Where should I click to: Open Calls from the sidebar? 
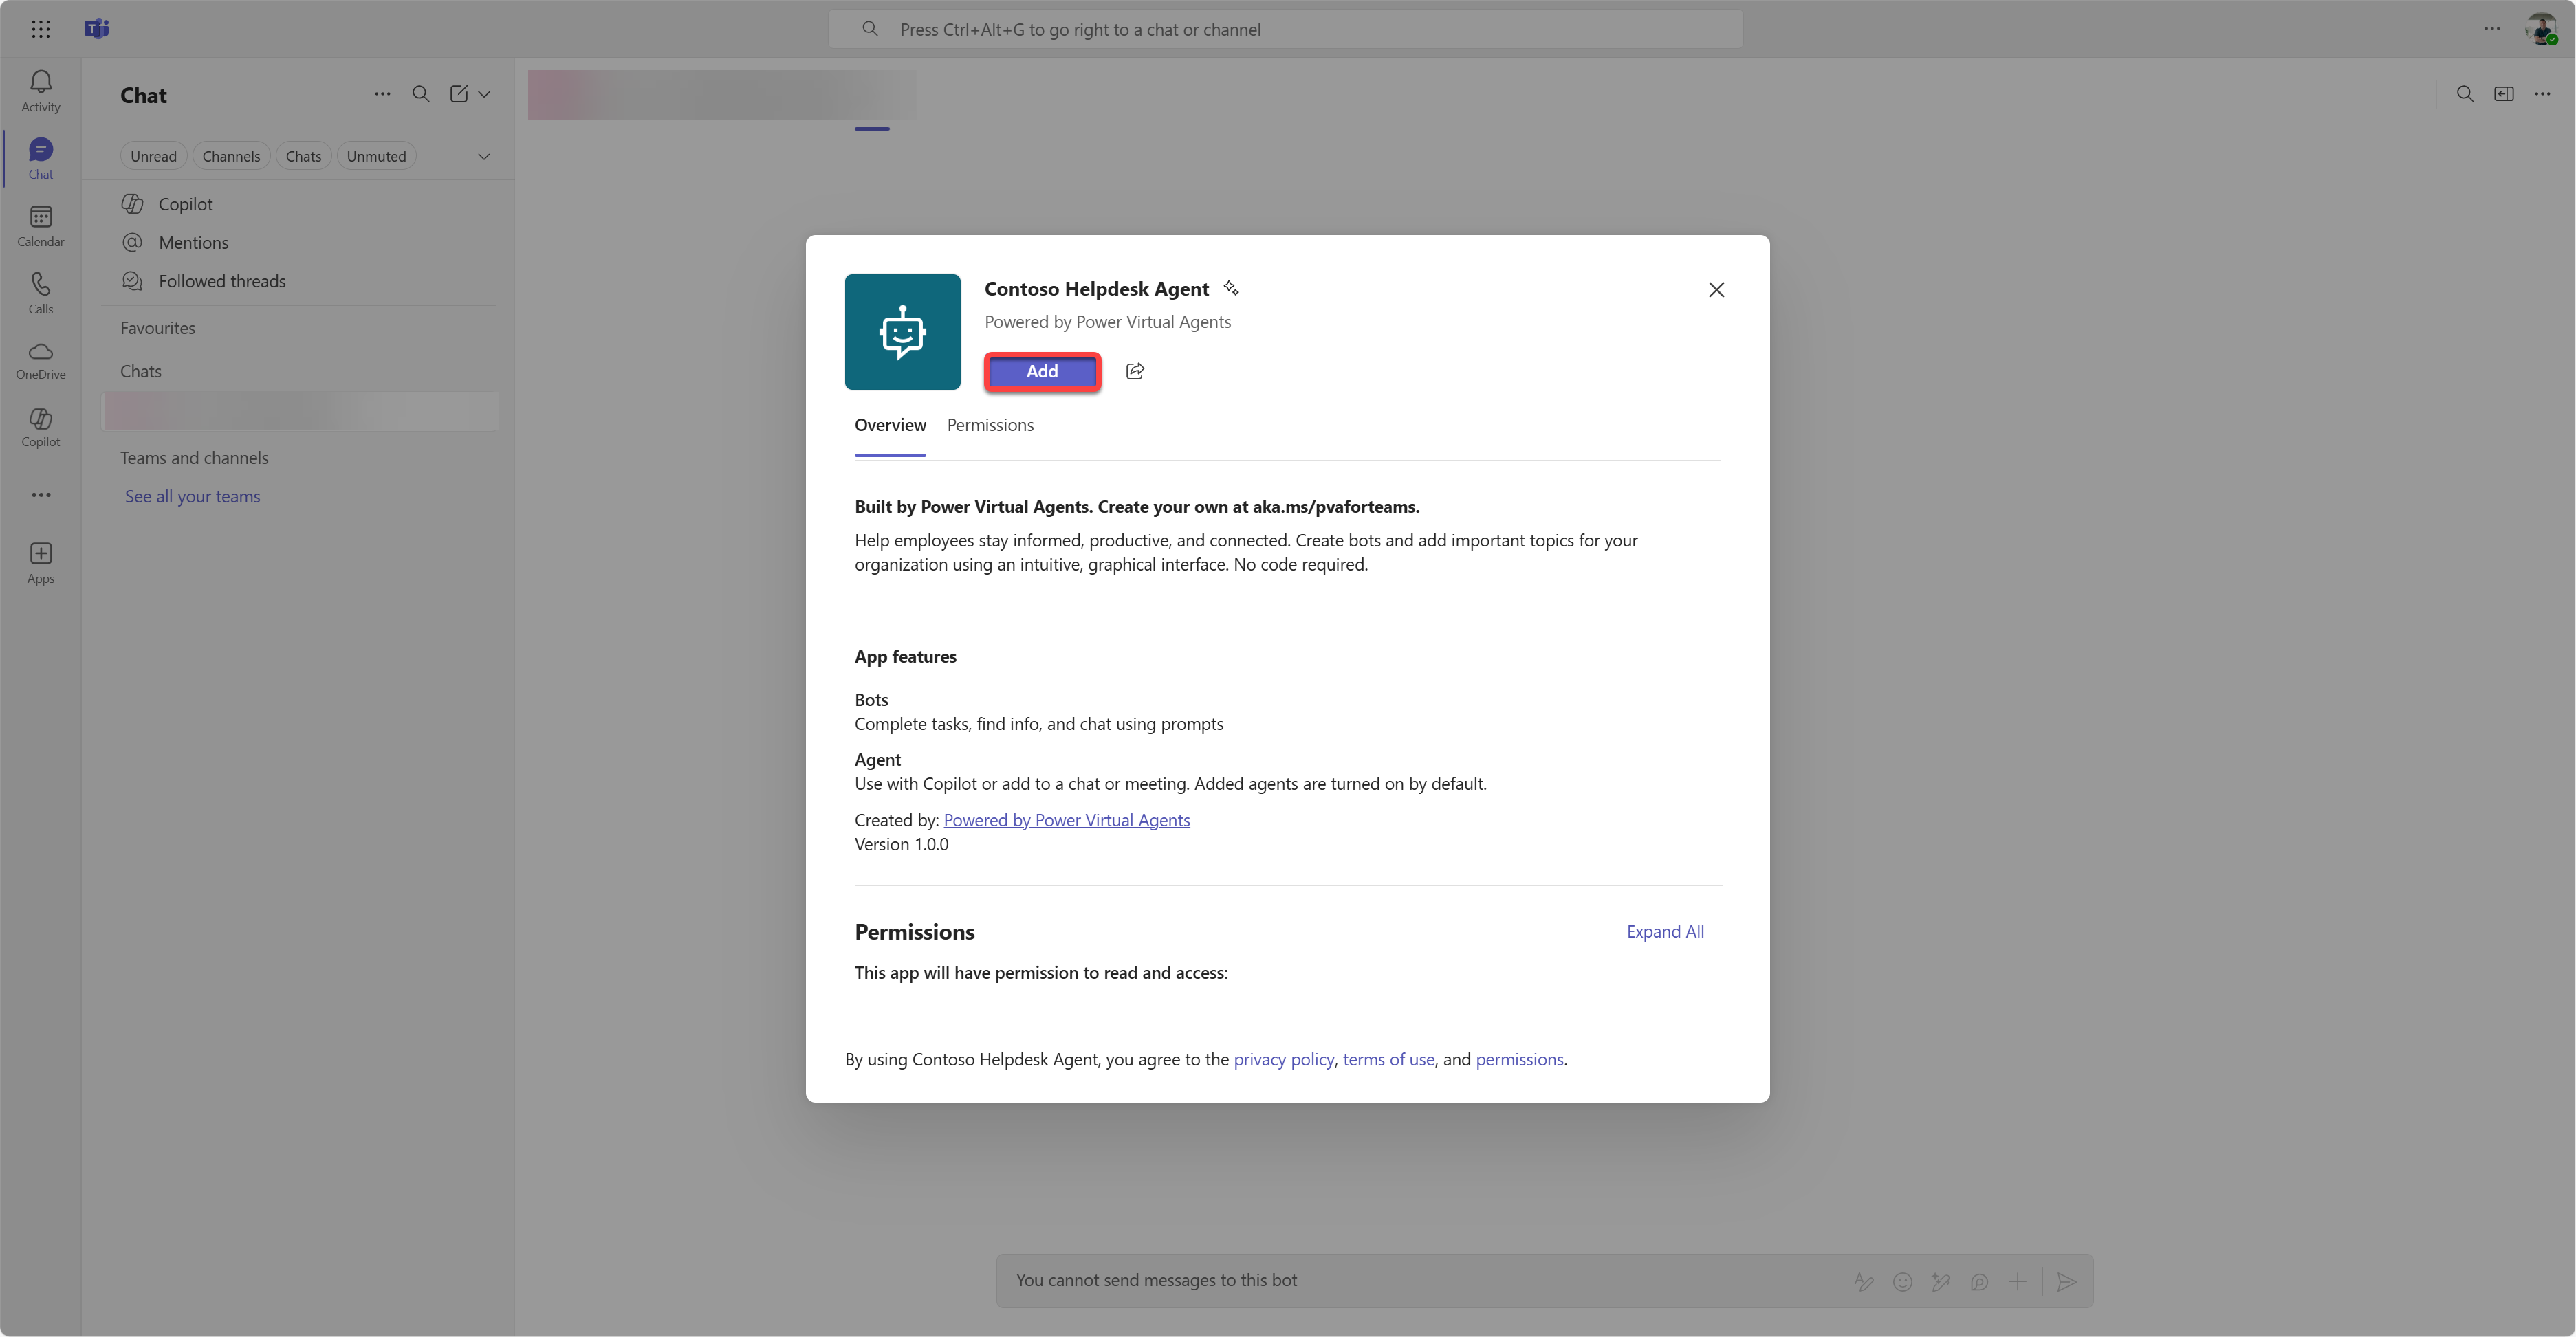[41, 293]
